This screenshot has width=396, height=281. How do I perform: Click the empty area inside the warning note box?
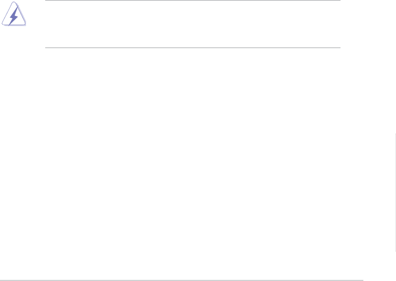point(192,24)
